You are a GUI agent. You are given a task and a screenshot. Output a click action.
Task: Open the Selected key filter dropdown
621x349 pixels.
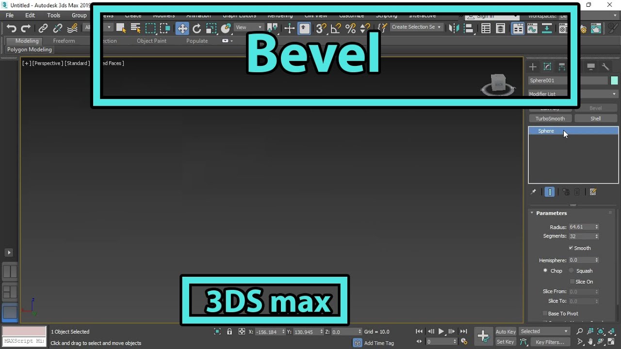544,332
